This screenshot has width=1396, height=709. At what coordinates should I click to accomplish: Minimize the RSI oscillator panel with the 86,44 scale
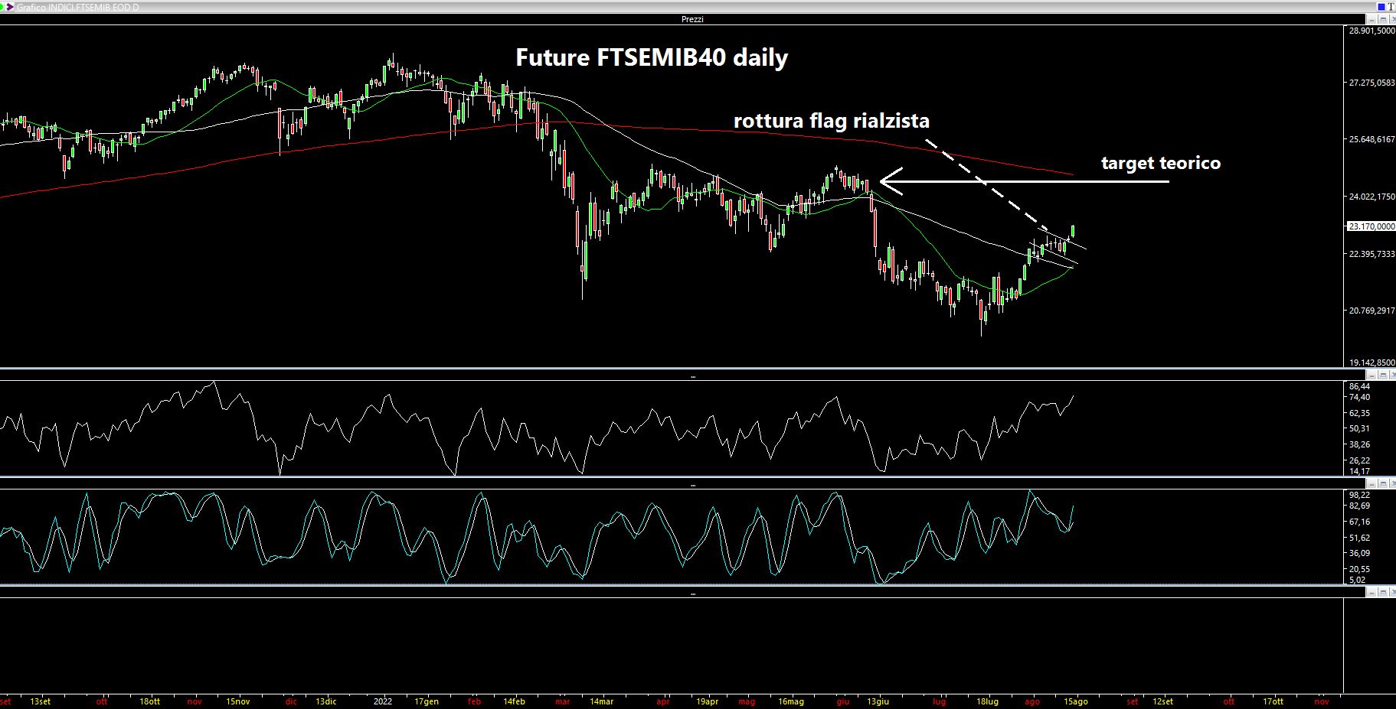[1373, 375]
